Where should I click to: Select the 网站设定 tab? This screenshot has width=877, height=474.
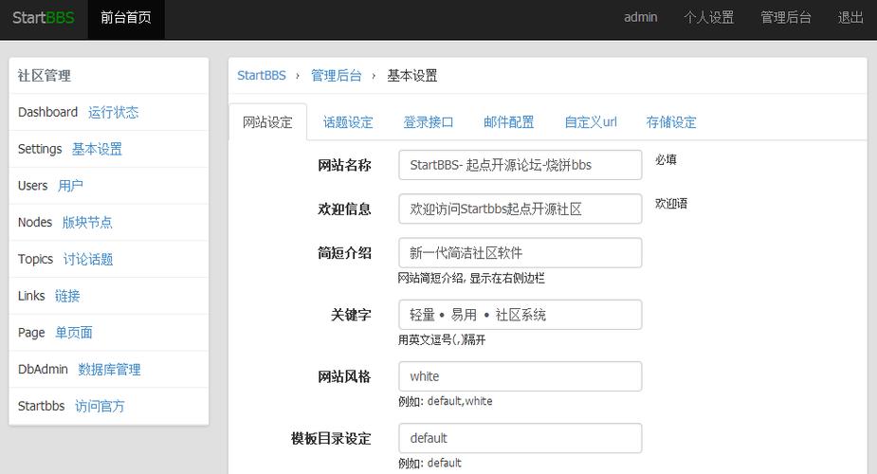pyautogui.click(x=268, y=122)
